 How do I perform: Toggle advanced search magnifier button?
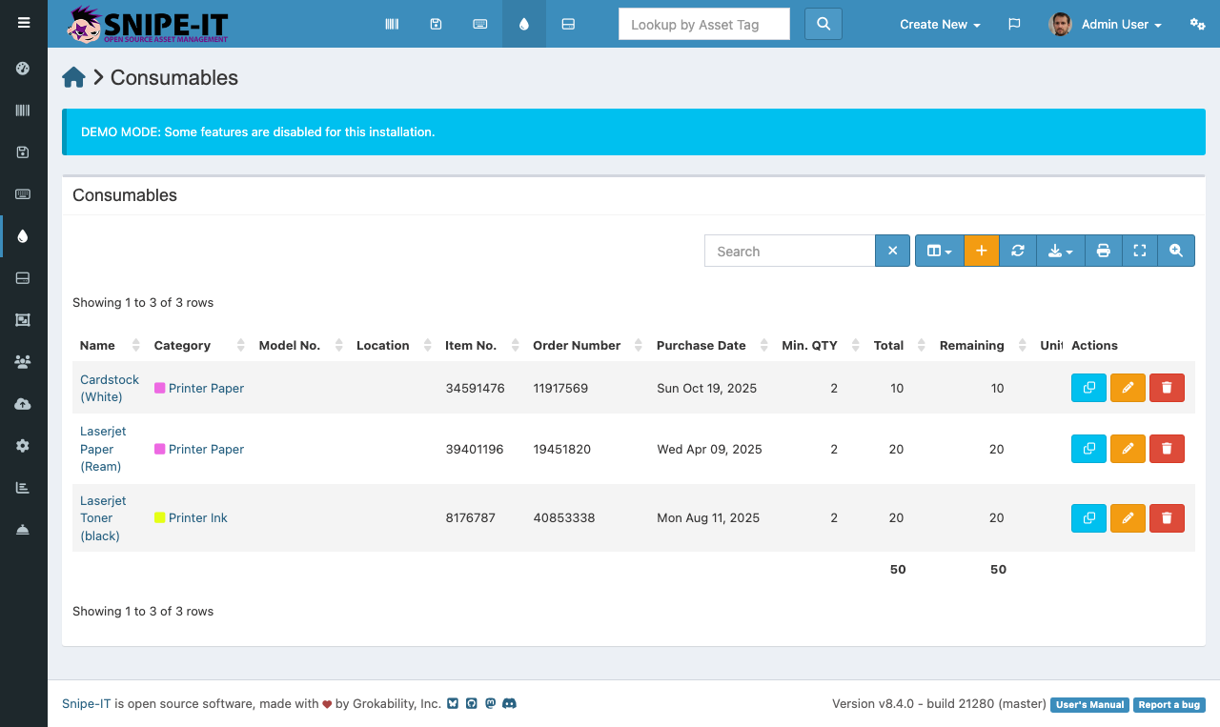coord(1176,251)
